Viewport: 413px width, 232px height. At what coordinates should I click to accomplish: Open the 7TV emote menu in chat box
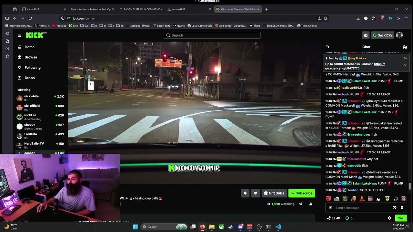[395, 208]
